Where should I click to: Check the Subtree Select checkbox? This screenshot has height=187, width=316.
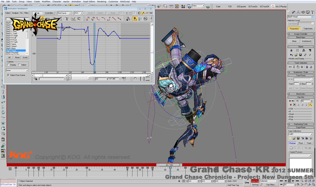(x=20, y=65)
